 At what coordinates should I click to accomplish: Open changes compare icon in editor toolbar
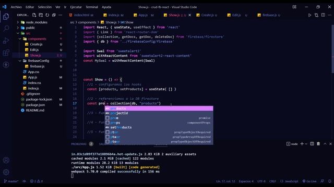point(316,15)
